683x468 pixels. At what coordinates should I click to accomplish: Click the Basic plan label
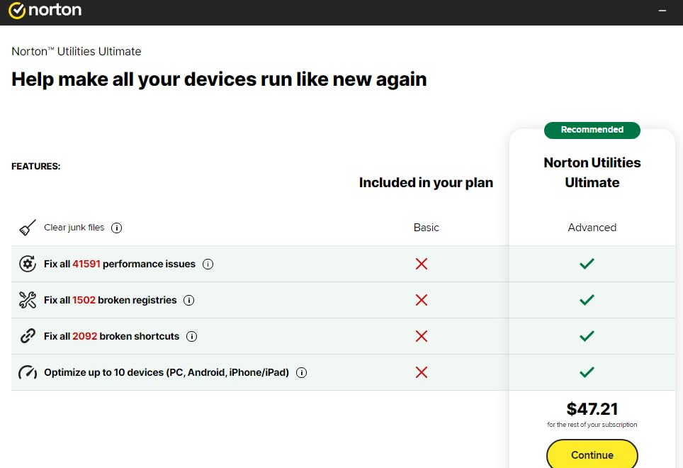(x=426, y=228)
